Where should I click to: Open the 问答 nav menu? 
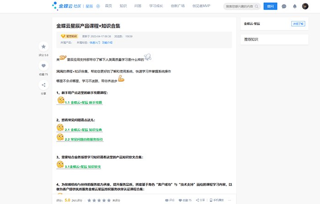138,6
